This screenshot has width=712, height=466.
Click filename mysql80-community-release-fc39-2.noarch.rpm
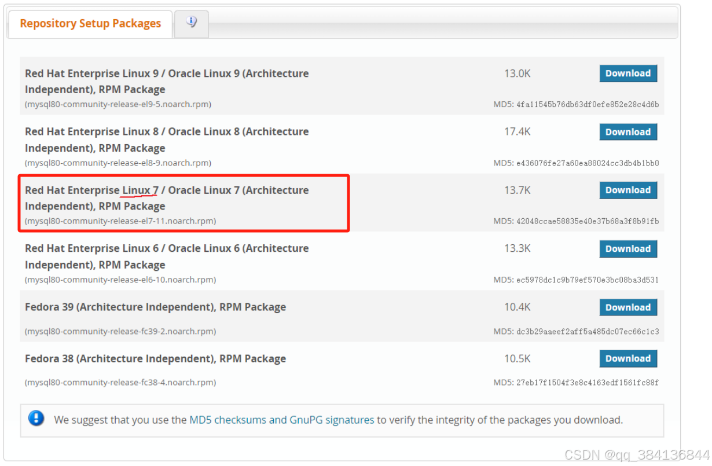(x=120, y=332)
